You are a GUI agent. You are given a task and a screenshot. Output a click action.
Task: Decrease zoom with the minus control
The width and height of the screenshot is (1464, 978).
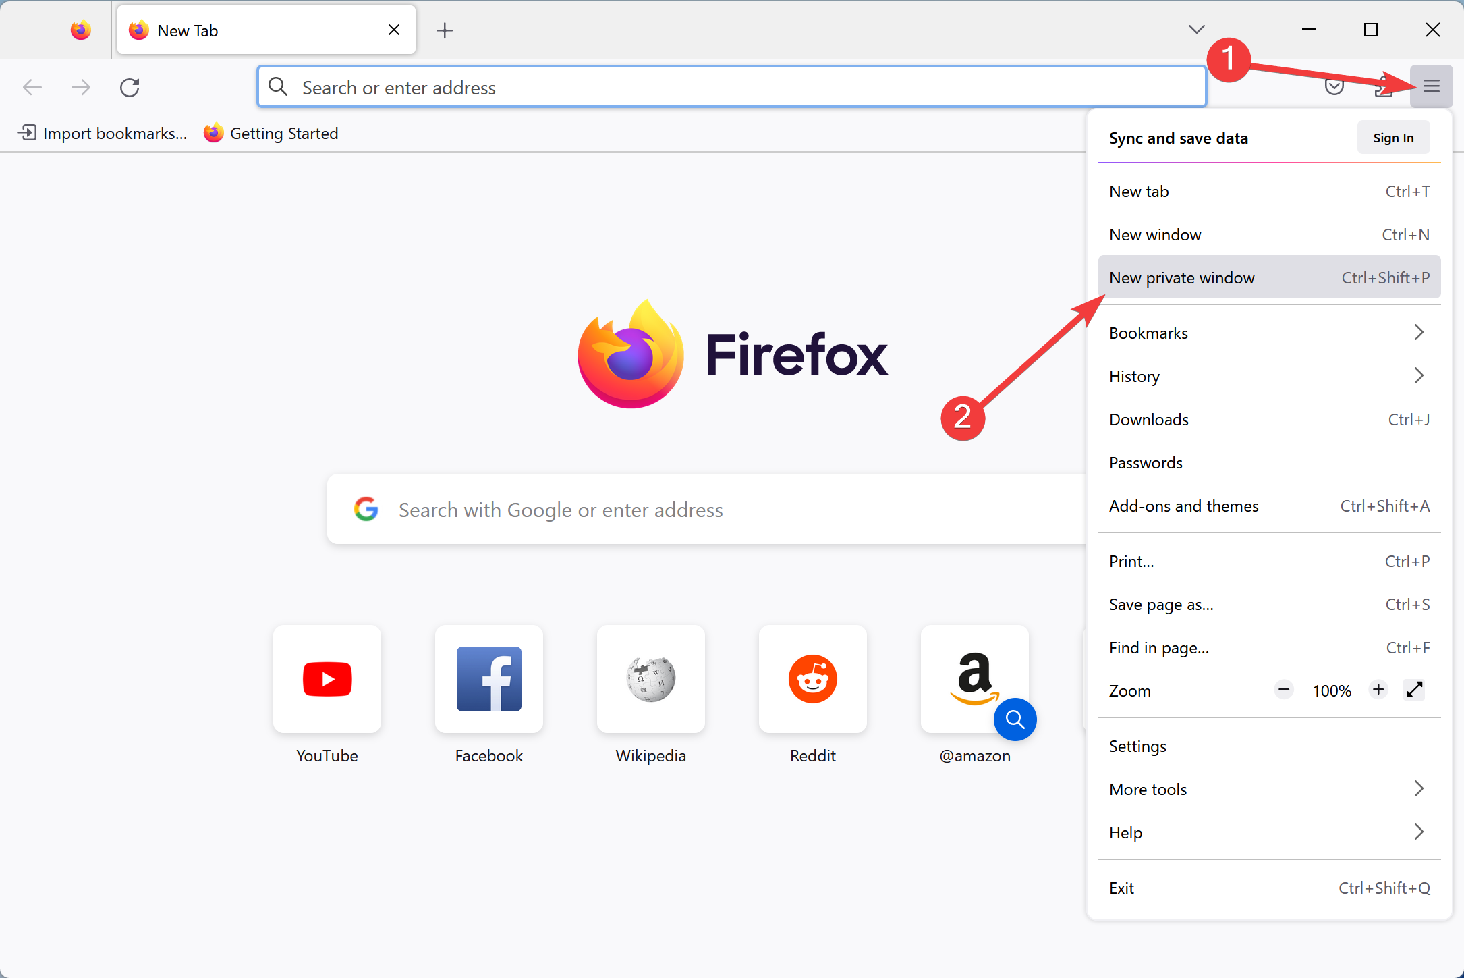(x=1283, y=690)
